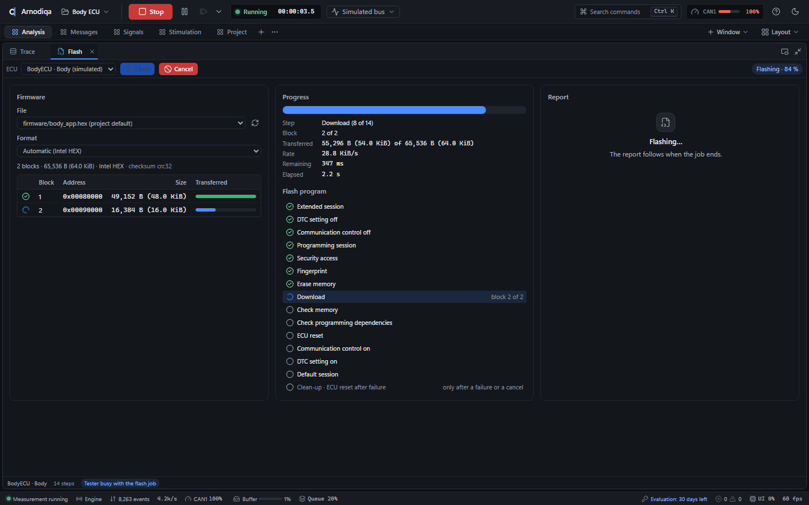The image size is (809, 505).
Task: Open the Trace panel tab
Action: 22,52
